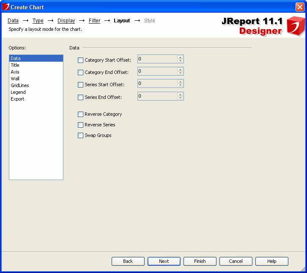Image resolution: width=307 pixels, height=273 pixels.
Task: Open the Display step in the wizard
Action: coord(66,21)
